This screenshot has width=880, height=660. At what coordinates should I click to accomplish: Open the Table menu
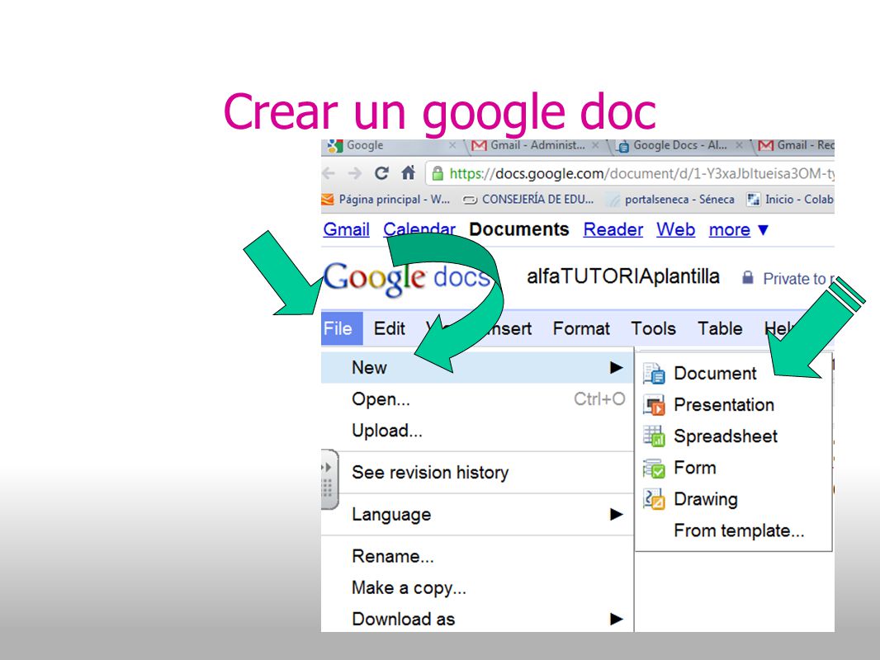pos(720,328)
